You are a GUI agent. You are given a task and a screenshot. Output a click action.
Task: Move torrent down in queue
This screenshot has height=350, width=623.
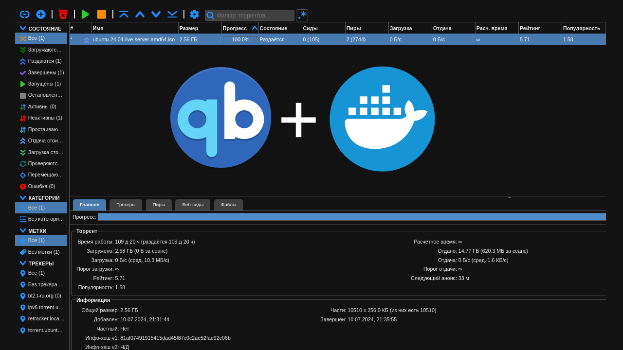click(x=156, y=14)
